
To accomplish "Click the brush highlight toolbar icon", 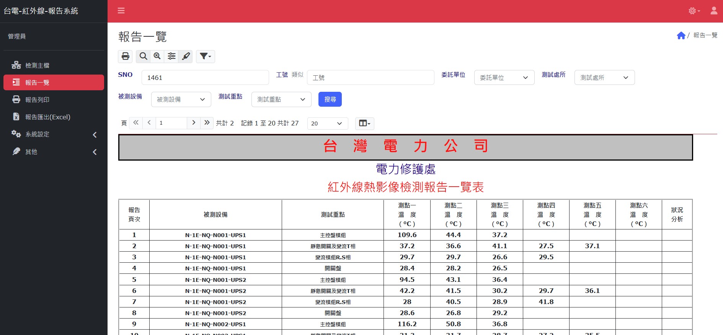I will point(186,56).
